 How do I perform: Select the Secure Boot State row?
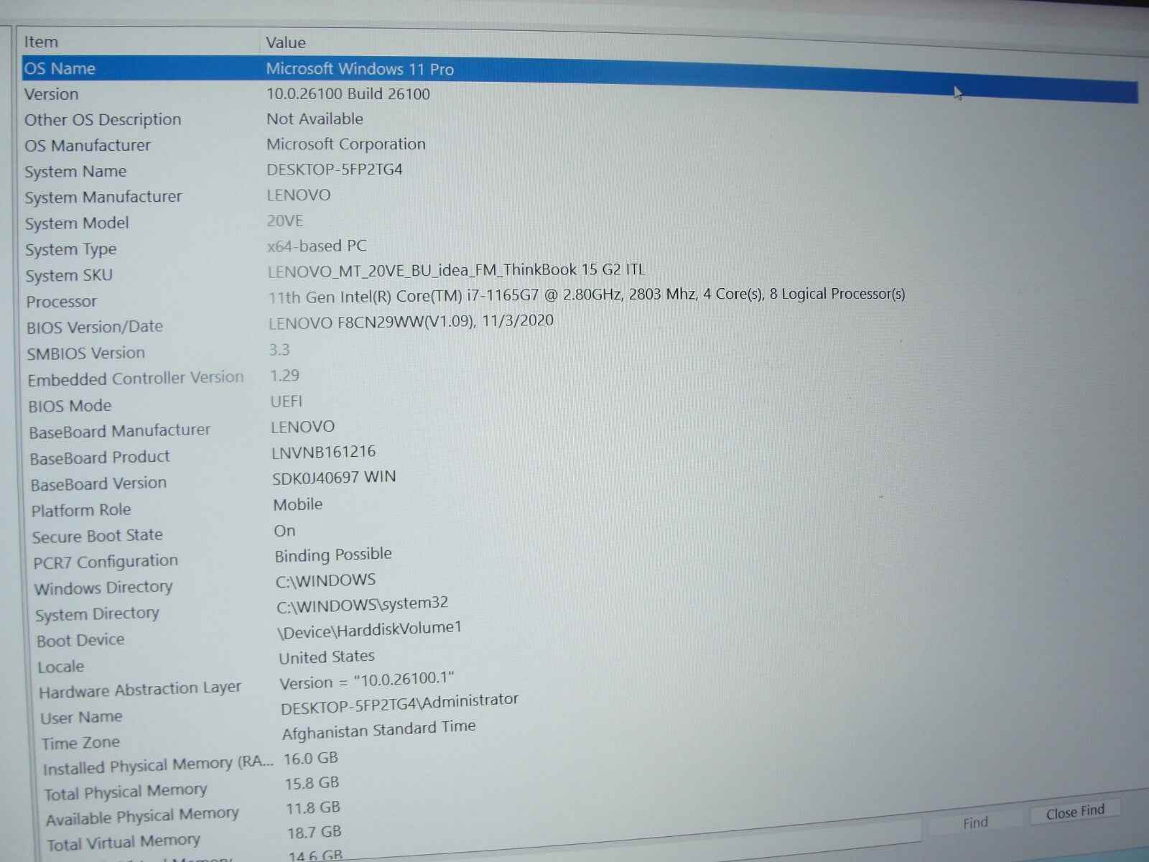pos(98,536)
